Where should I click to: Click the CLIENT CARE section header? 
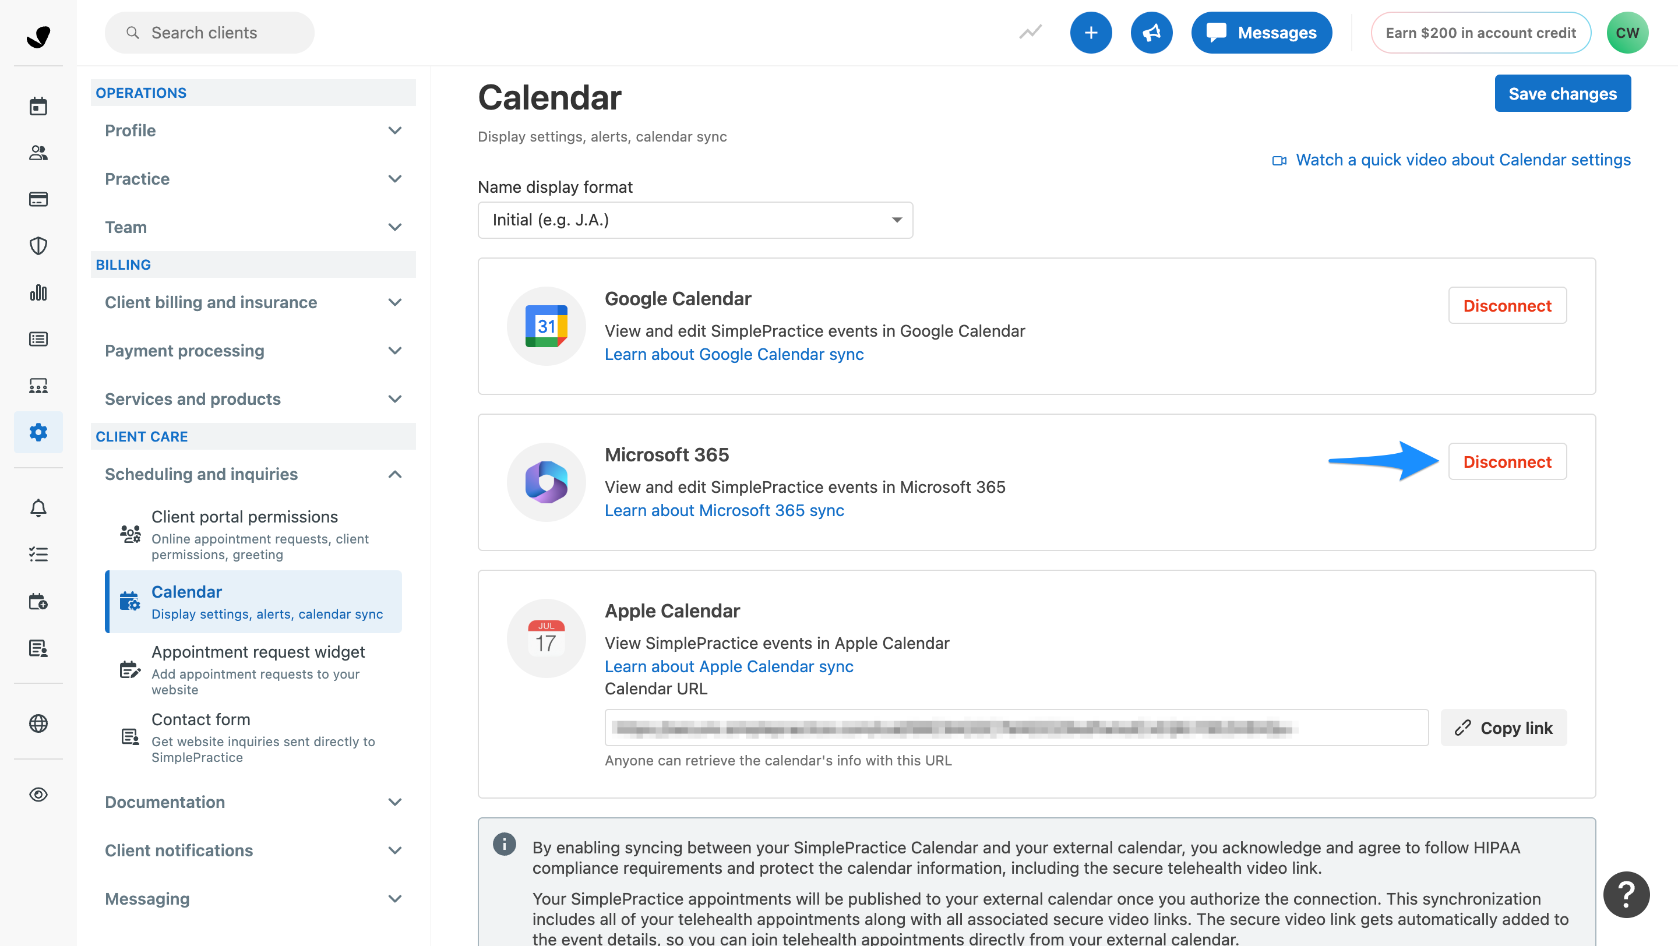(x=253, y=436)
